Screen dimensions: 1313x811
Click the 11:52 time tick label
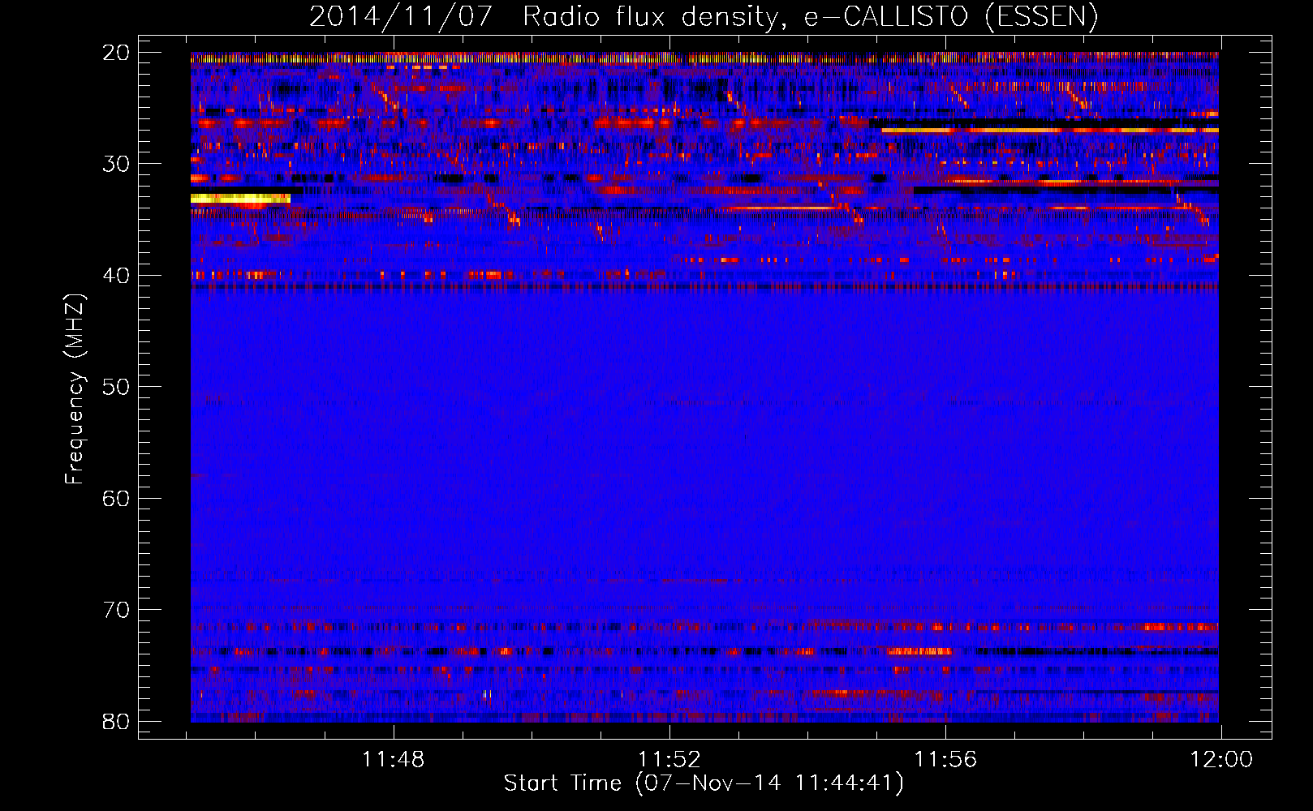click(x=669, y=760)
